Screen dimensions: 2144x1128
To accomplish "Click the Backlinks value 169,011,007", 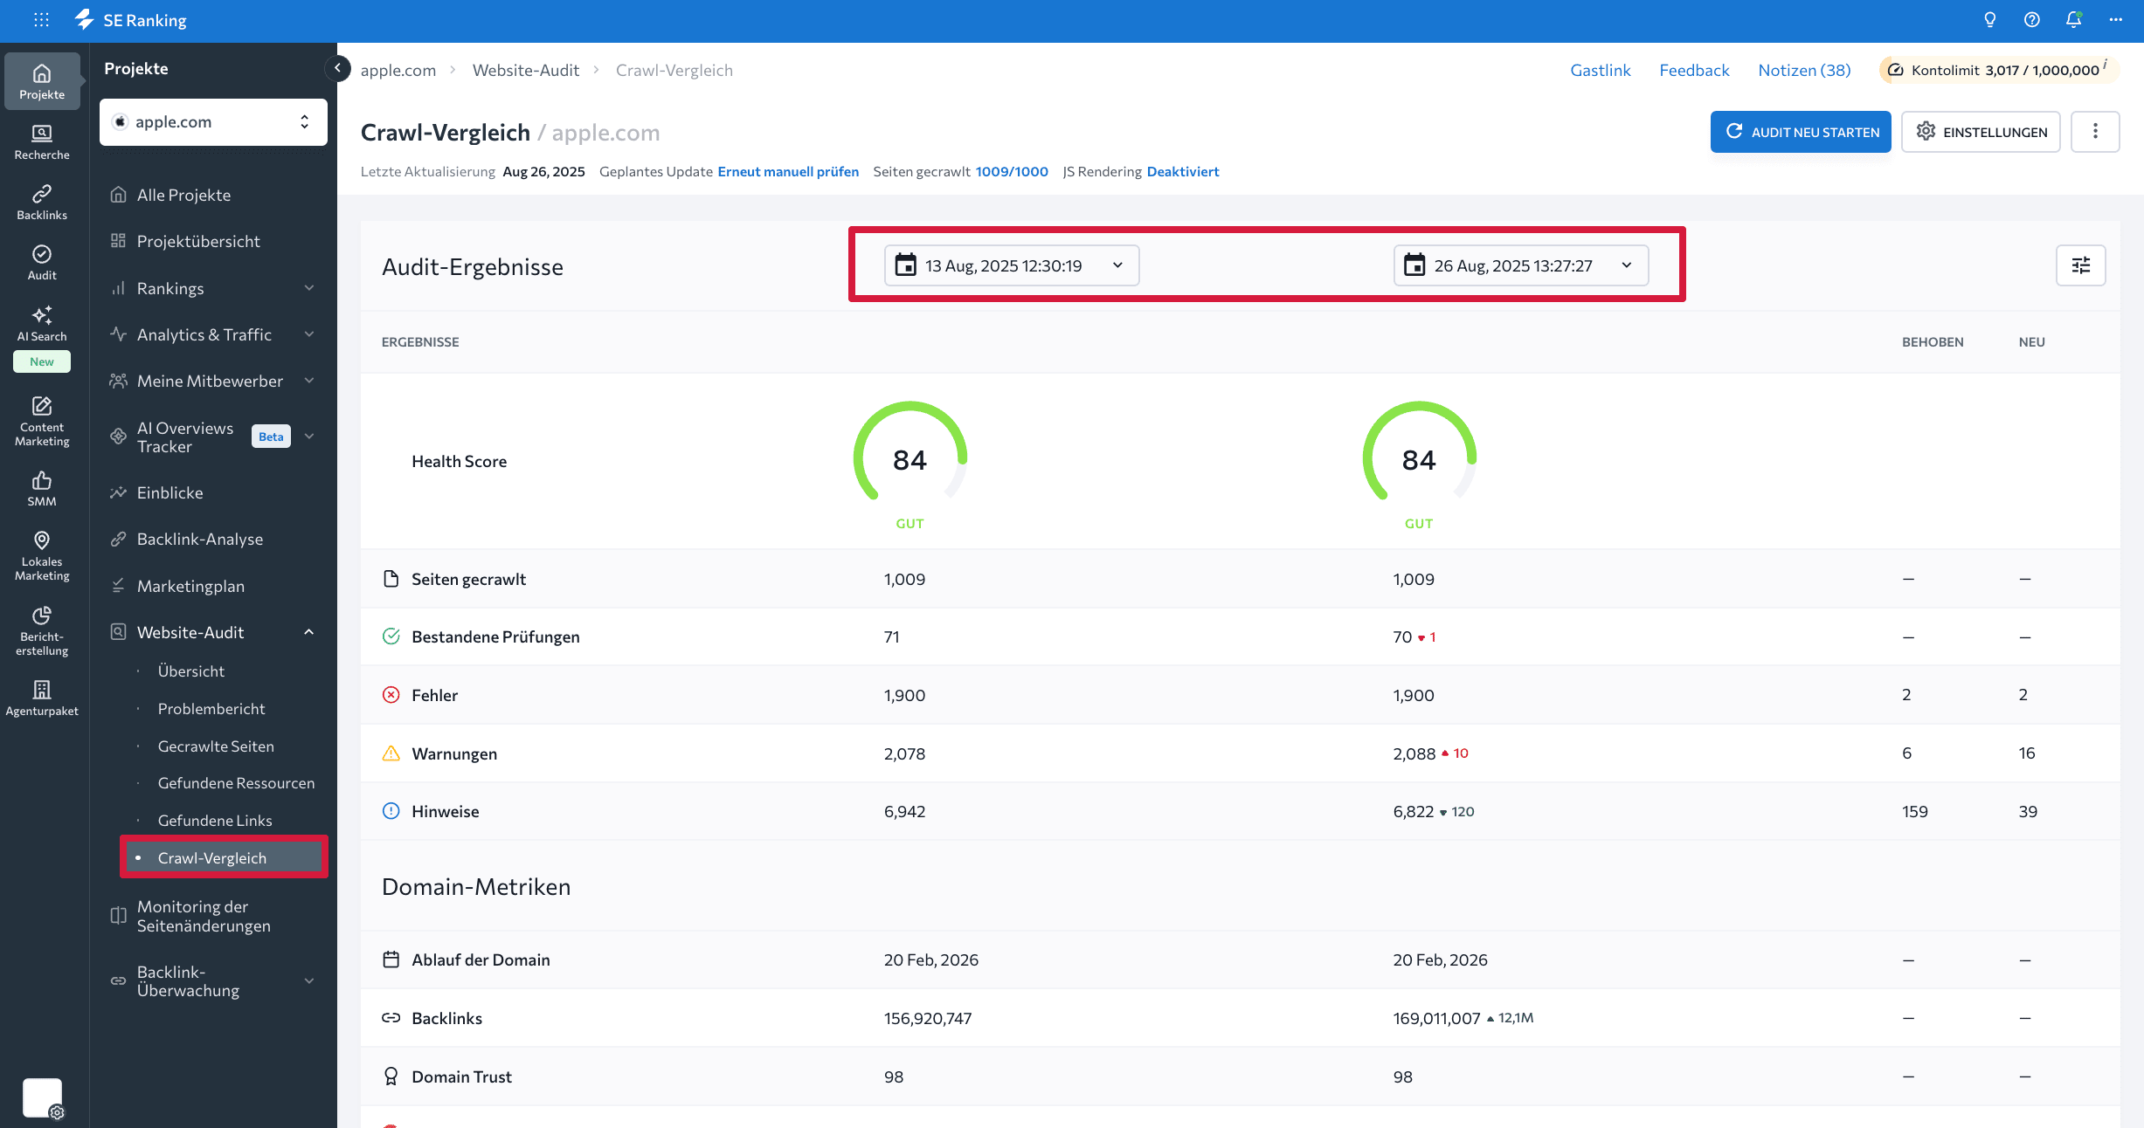I will [1436, 1018].
